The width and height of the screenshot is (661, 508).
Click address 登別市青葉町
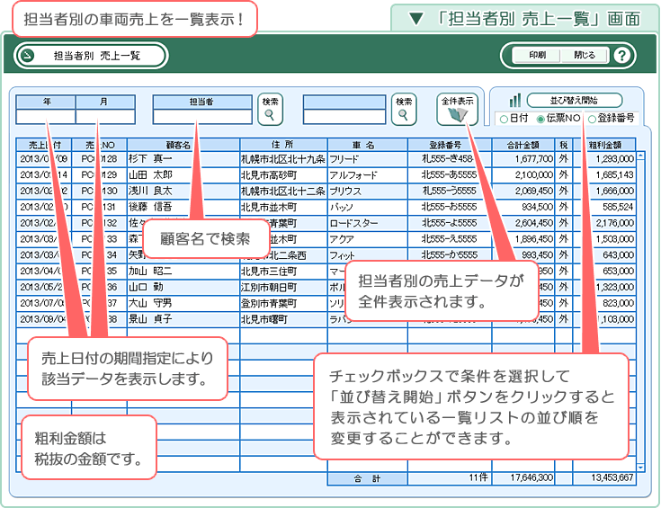coord(269,304)
